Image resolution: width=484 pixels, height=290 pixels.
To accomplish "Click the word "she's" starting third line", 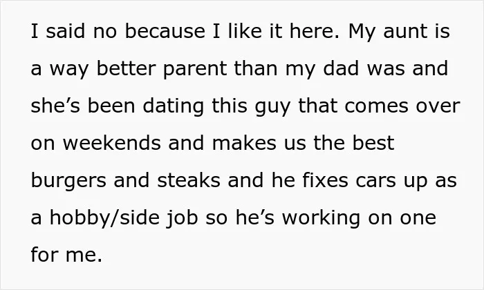I will point(55,106).
